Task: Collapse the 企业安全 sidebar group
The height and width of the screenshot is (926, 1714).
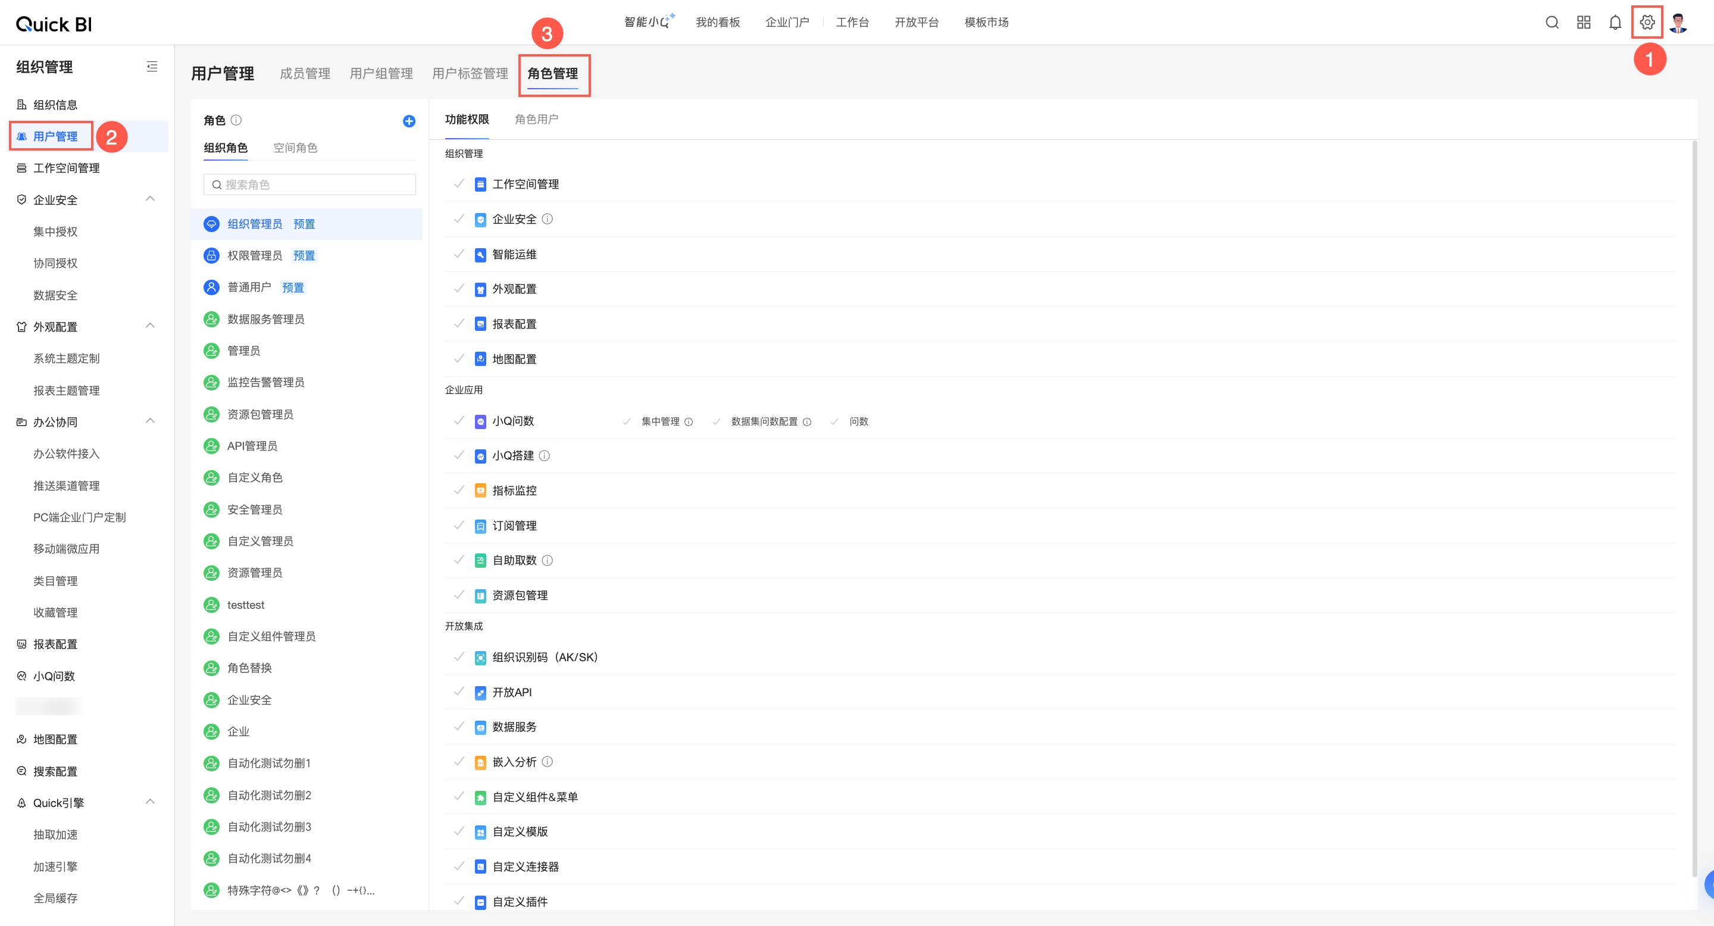Action: point(151,199)
